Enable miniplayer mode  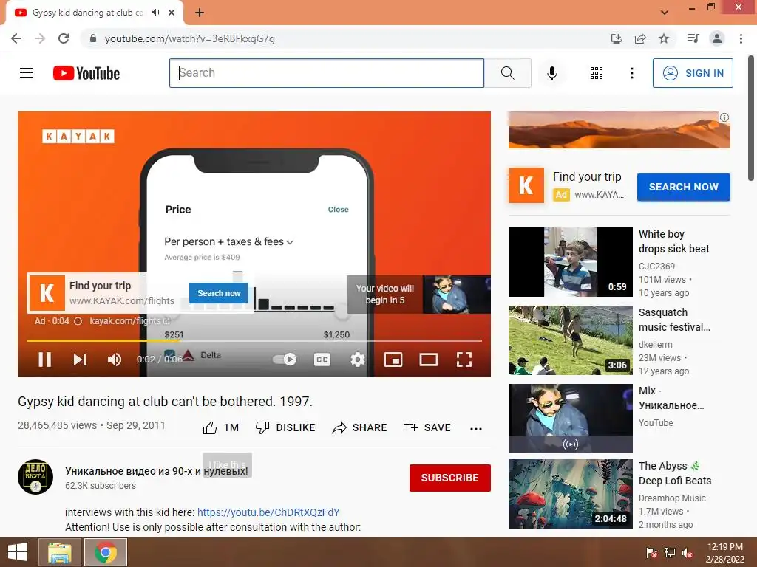(x=393, y=360)
